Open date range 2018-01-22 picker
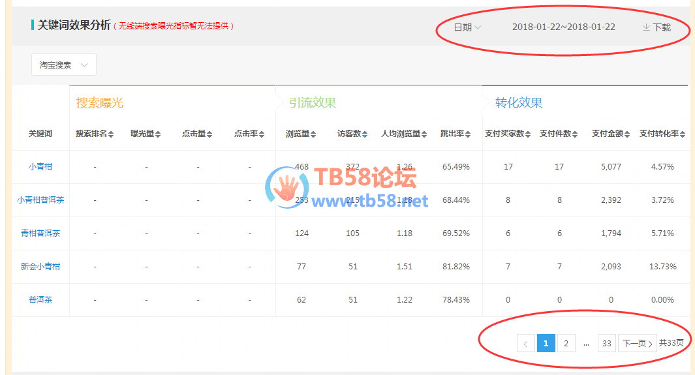 563,27
